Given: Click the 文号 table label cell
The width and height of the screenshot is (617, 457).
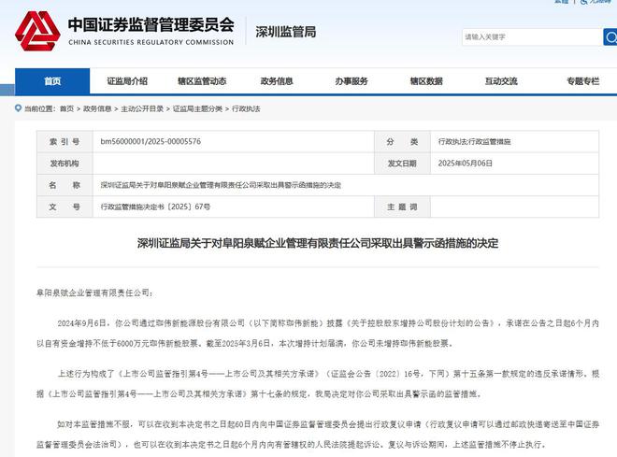Looking at the screenshot, I should (x=65, y=207).
